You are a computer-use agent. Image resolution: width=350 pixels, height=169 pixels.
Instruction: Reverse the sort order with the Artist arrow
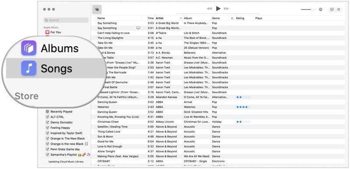[181, 18]
